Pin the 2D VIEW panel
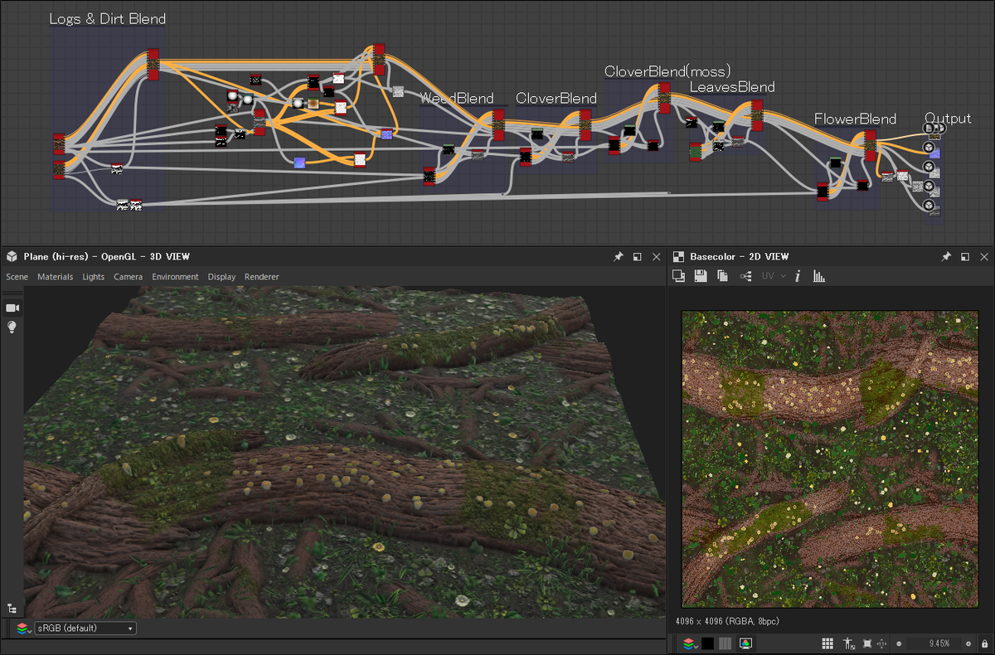Viewport: 995px width, 655px height. coord(945,257)
